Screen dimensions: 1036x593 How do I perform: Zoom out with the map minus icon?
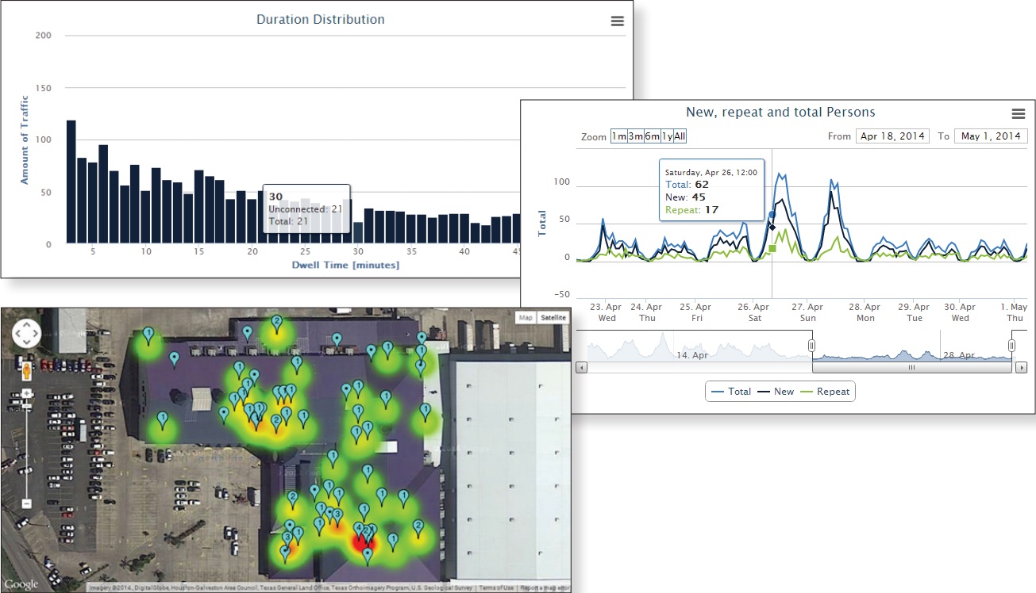26,503
